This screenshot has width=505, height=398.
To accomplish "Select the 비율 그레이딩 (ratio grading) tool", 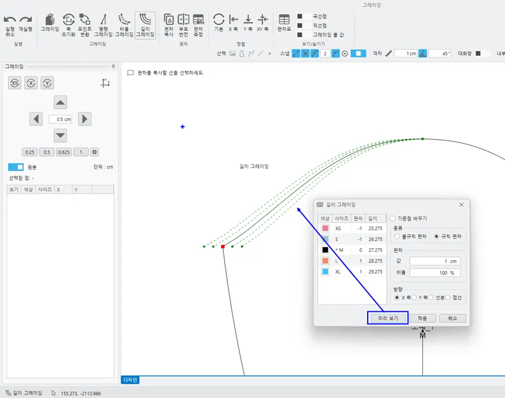I will point(124,26).
